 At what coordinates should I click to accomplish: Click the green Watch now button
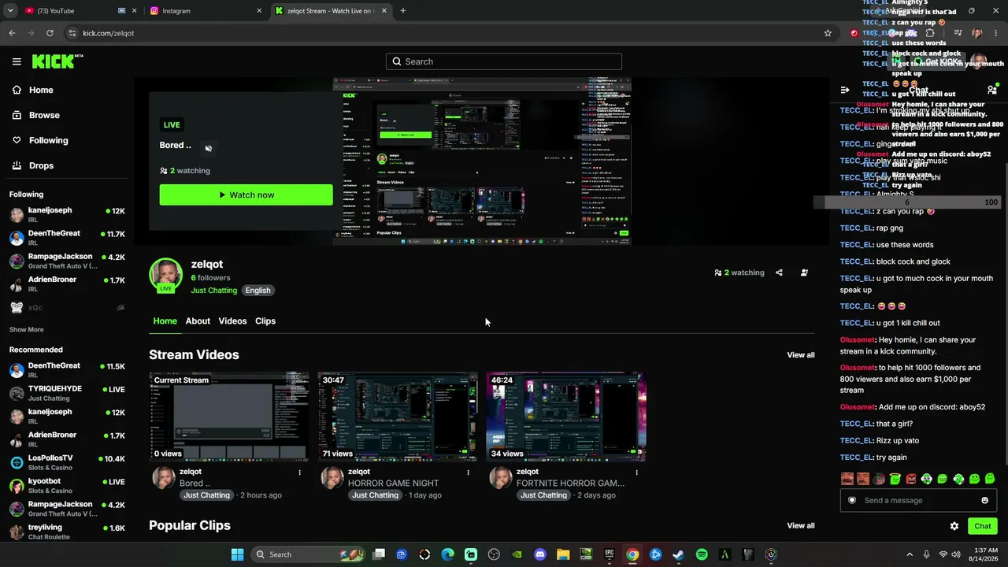coord(246,195)
